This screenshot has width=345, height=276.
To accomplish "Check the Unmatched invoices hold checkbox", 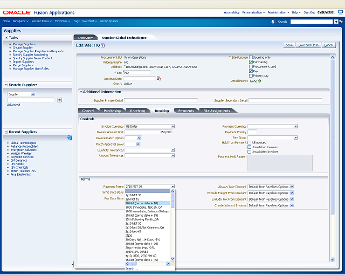I will [249, 147].
